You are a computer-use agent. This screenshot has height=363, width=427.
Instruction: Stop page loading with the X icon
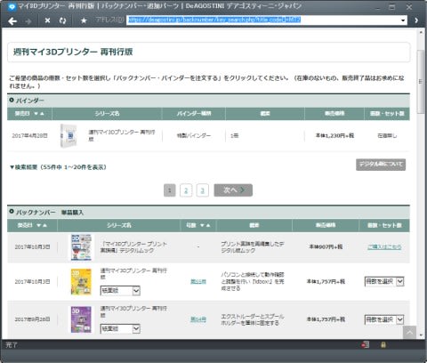tap(47, 20)
